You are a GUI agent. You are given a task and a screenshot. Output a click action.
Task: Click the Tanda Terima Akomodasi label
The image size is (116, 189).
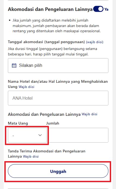(47, 154)
